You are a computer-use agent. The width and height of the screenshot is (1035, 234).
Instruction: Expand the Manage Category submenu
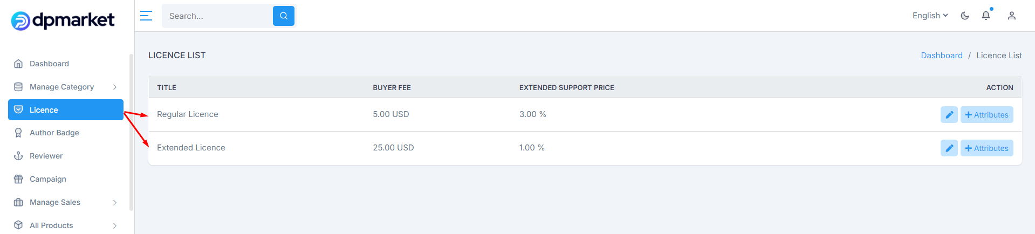[66, 87]
